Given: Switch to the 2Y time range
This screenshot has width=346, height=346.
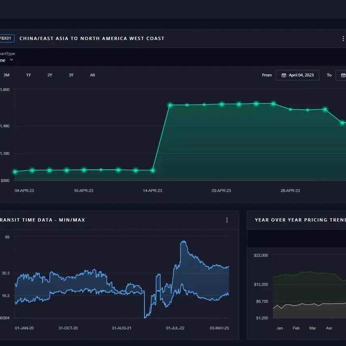Looking at the screenshot, I should click(50, 75).
